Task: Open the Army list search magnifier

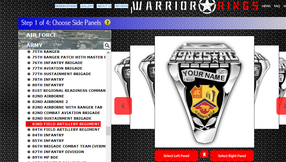Action: (107, 45)
